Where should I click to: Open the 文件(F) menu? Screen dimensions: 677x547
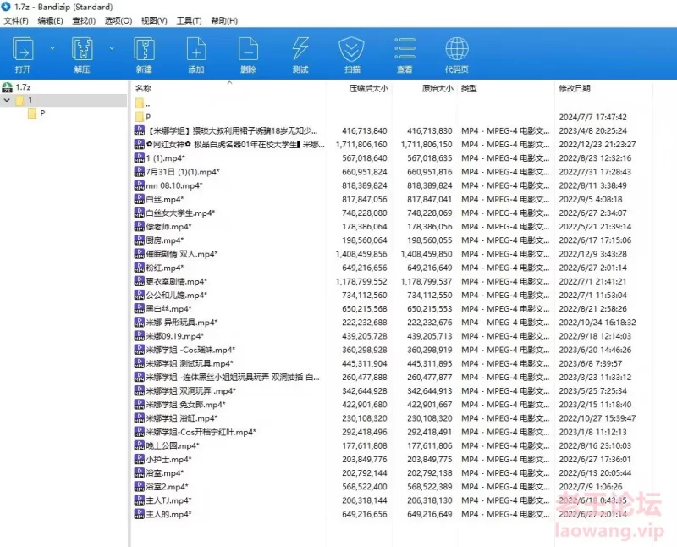16,20
